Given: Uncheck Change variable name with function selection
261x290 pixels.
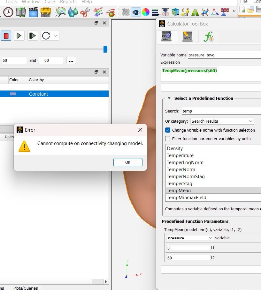Looking at the screenshot, I should [168, 130].
